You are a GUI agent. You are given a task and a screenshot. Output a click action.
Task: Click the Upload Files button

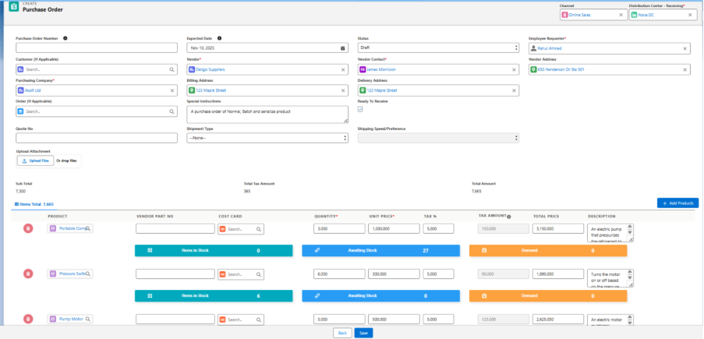(x=34, y=161)
